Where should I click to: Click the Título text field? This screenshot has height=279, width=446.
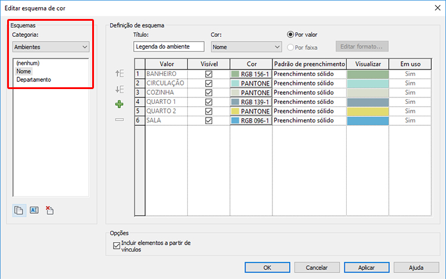click(x=169, y=46)
